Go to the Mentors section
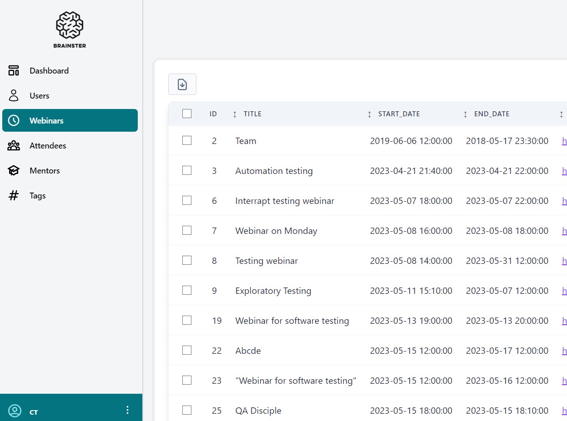 [45, 170]
